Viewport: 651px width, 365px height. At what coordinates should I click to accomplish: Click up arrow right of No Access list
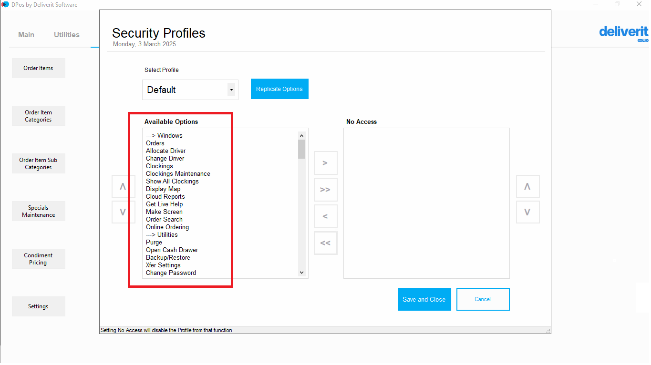(x=527, y=186)
